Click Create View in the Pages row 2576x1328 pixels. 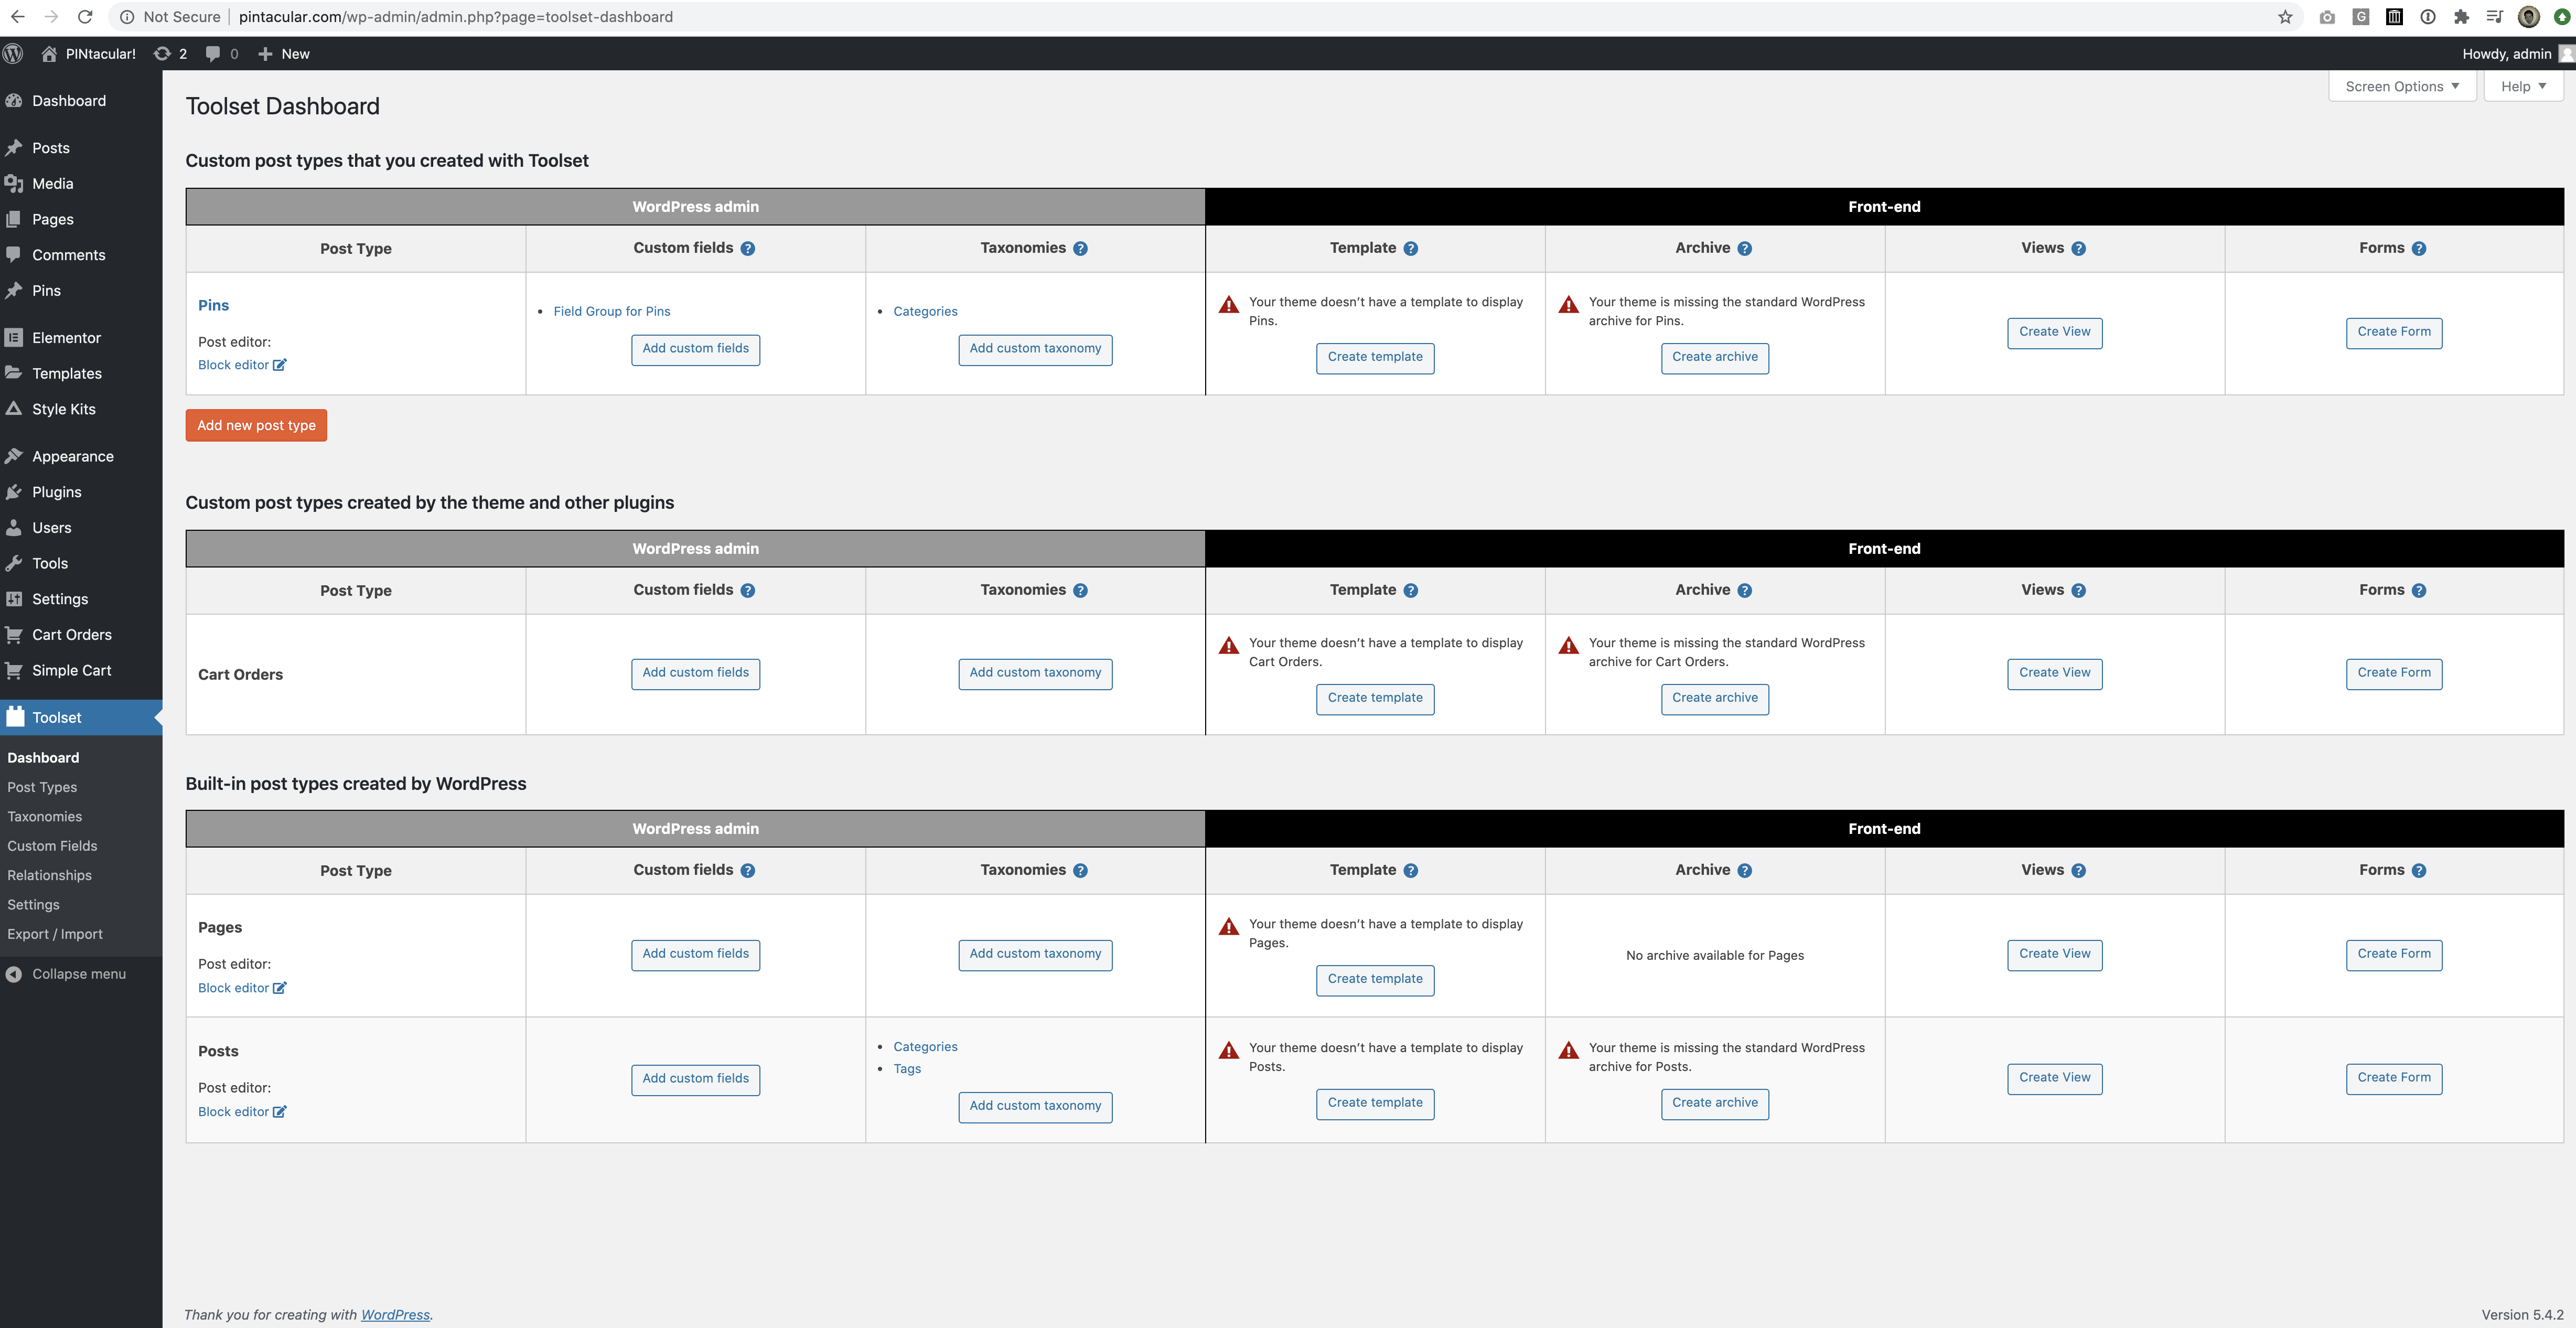click(2055, 955)
